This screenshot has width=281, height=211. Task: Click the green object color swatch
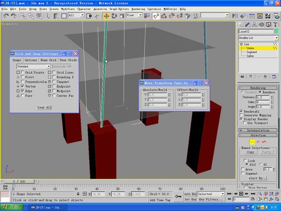click(277, 32)
